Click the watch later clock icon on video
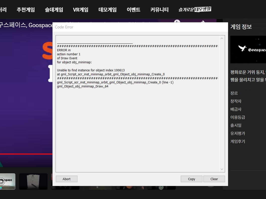This screenshot has height=199, width=266. pyautogui.click(x=177, y=21)
